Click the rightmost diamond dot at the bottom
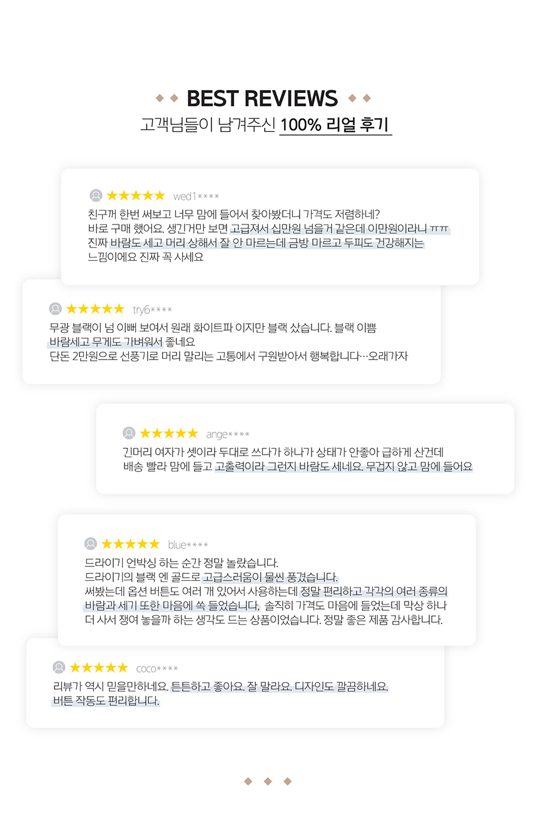Screen dimensions: 538x821 tap(288, 781)
